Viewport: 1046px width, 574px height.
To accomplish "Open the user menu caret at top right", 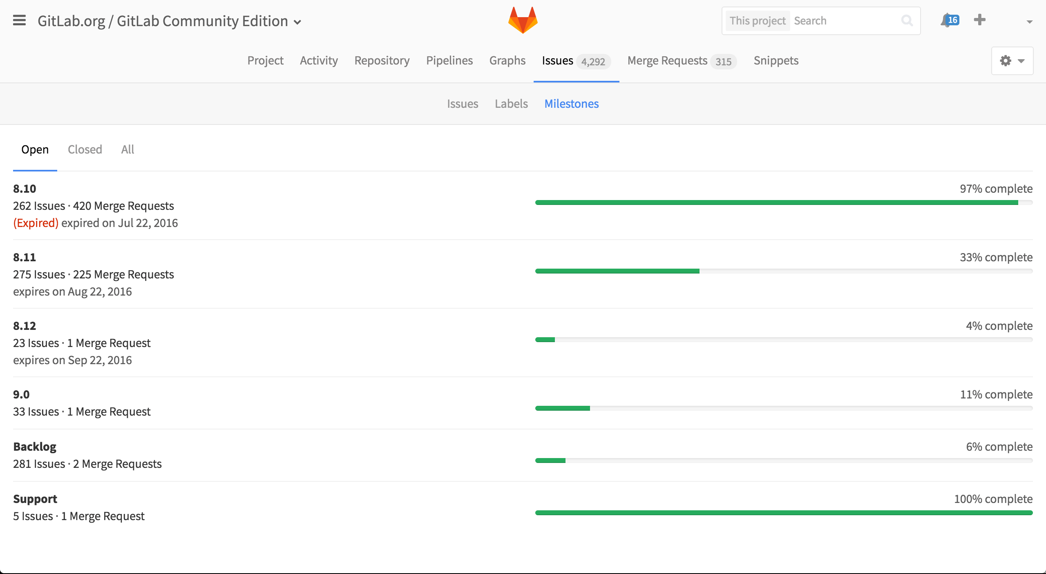I will tap(1029, 22).
